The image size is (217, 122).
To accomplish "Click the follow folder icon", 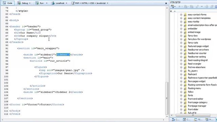I will 185,92.
